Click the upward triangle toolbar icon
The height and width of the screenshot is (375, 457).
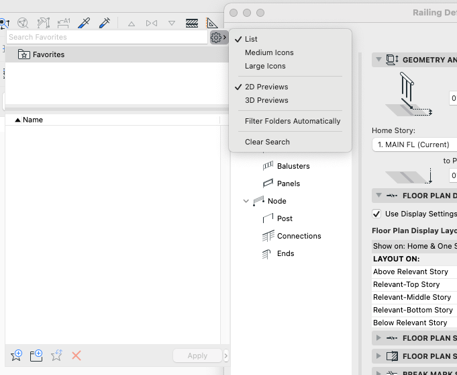(x=132, y=24)
